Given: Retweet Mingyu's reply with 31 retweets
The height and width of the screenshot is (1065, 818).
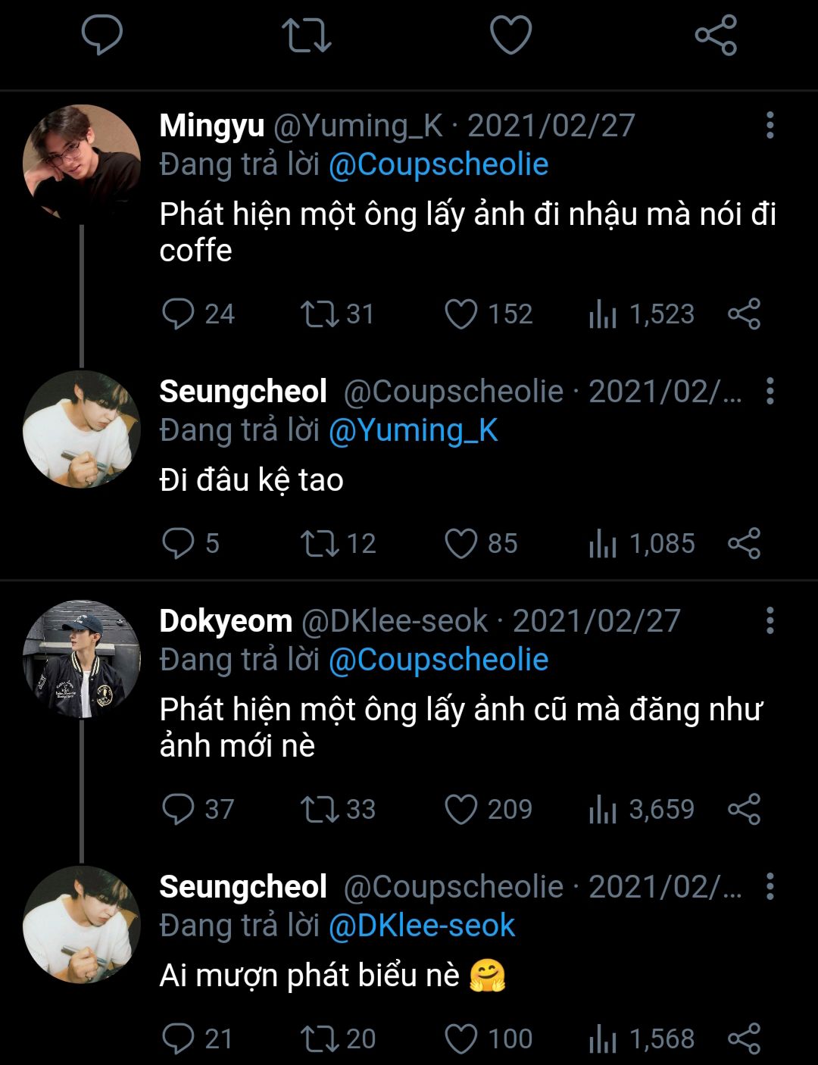Looking at the screenshot, I should pos(319,314).
